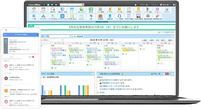The height and width of the screenshot is (109, 201).
Task: Open the Mail envelope app icon
Action: 72,10
